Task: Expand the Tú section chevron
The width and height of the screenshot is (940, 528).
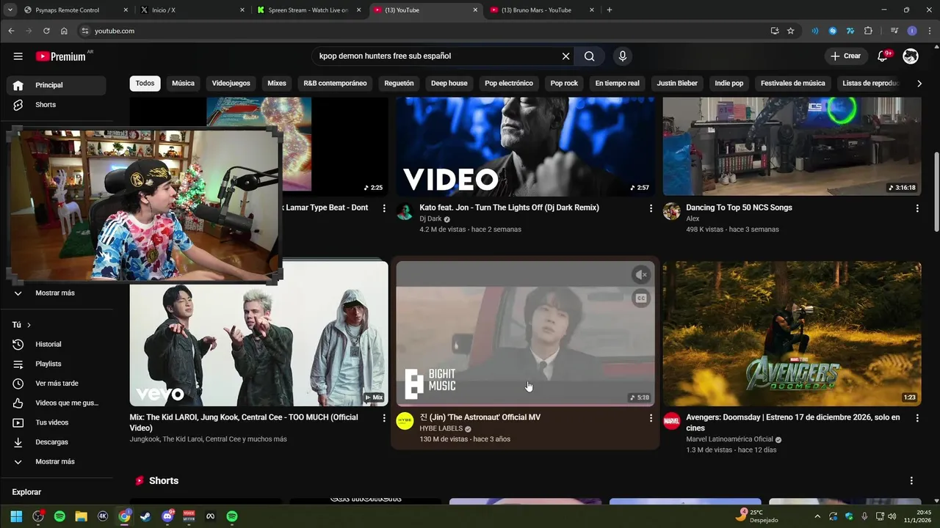Action: click(29, 325)
